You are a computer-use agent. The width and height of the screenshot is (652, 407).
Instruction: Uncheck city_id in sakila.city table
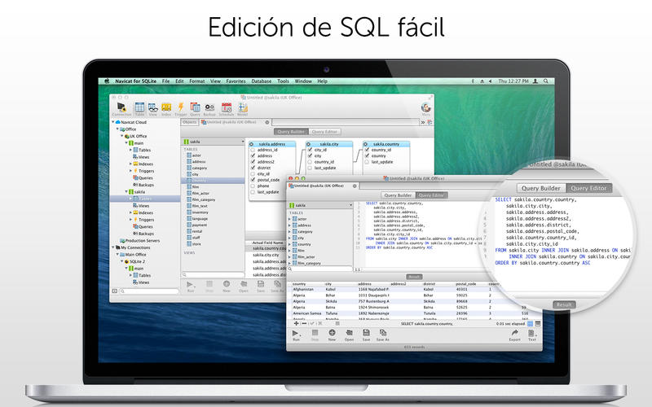click(x=310, y=150)
